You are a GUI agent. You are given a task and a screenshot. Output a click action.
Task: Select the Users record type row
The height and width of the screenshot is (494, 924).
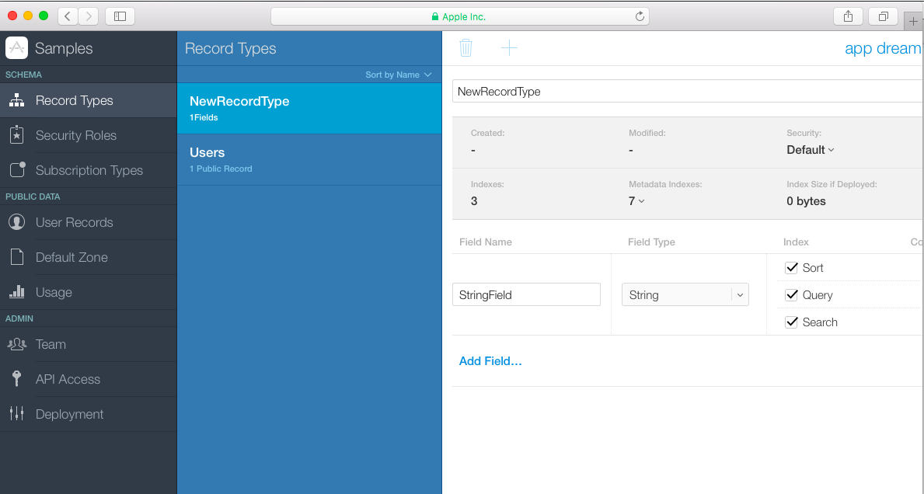click(309, 159)
